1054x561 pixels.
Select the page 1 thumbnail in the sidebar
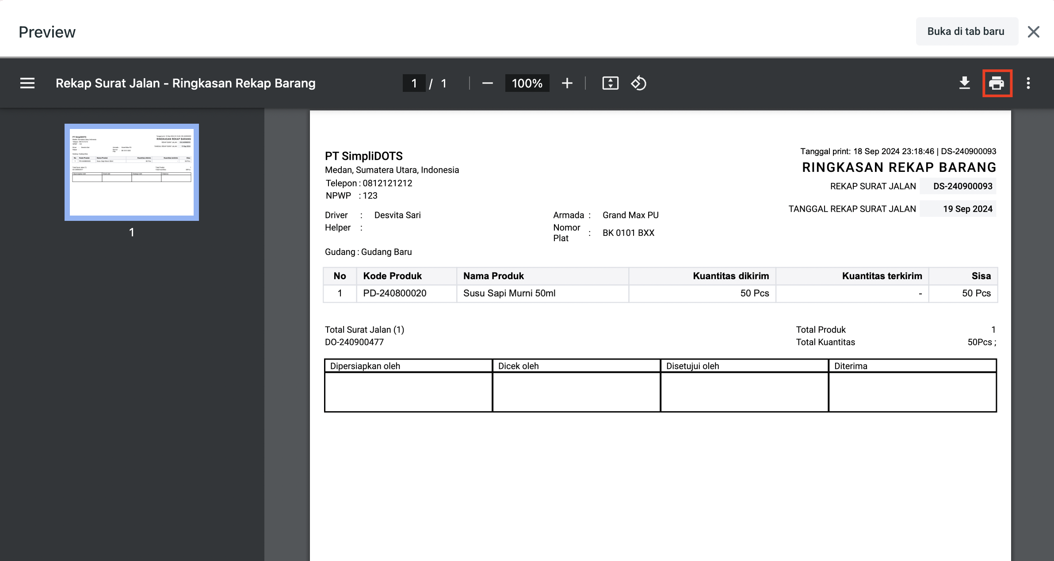click(x=132, y=172)
